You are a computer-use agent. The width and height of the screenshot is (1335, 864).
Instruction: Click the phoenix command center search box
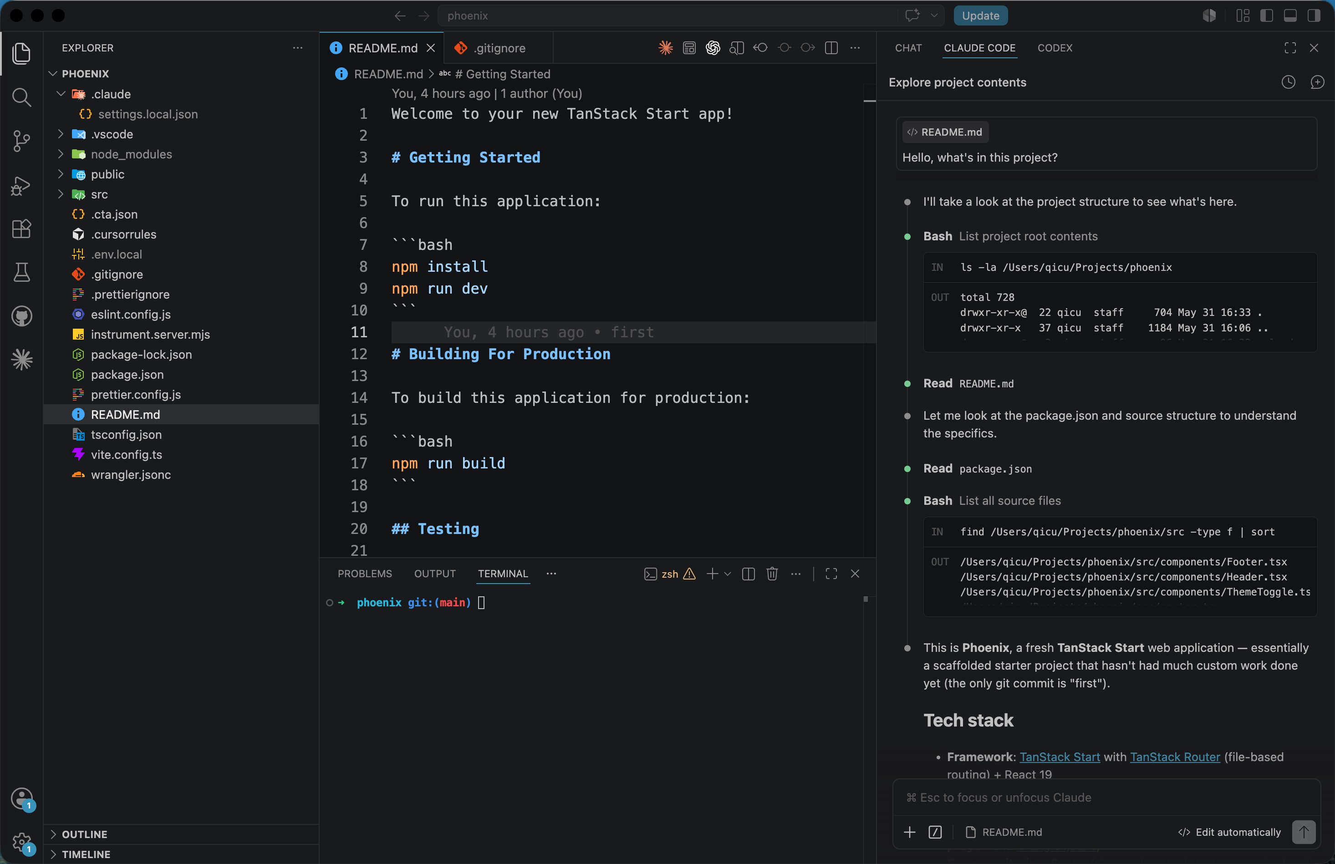click(667, 15)
